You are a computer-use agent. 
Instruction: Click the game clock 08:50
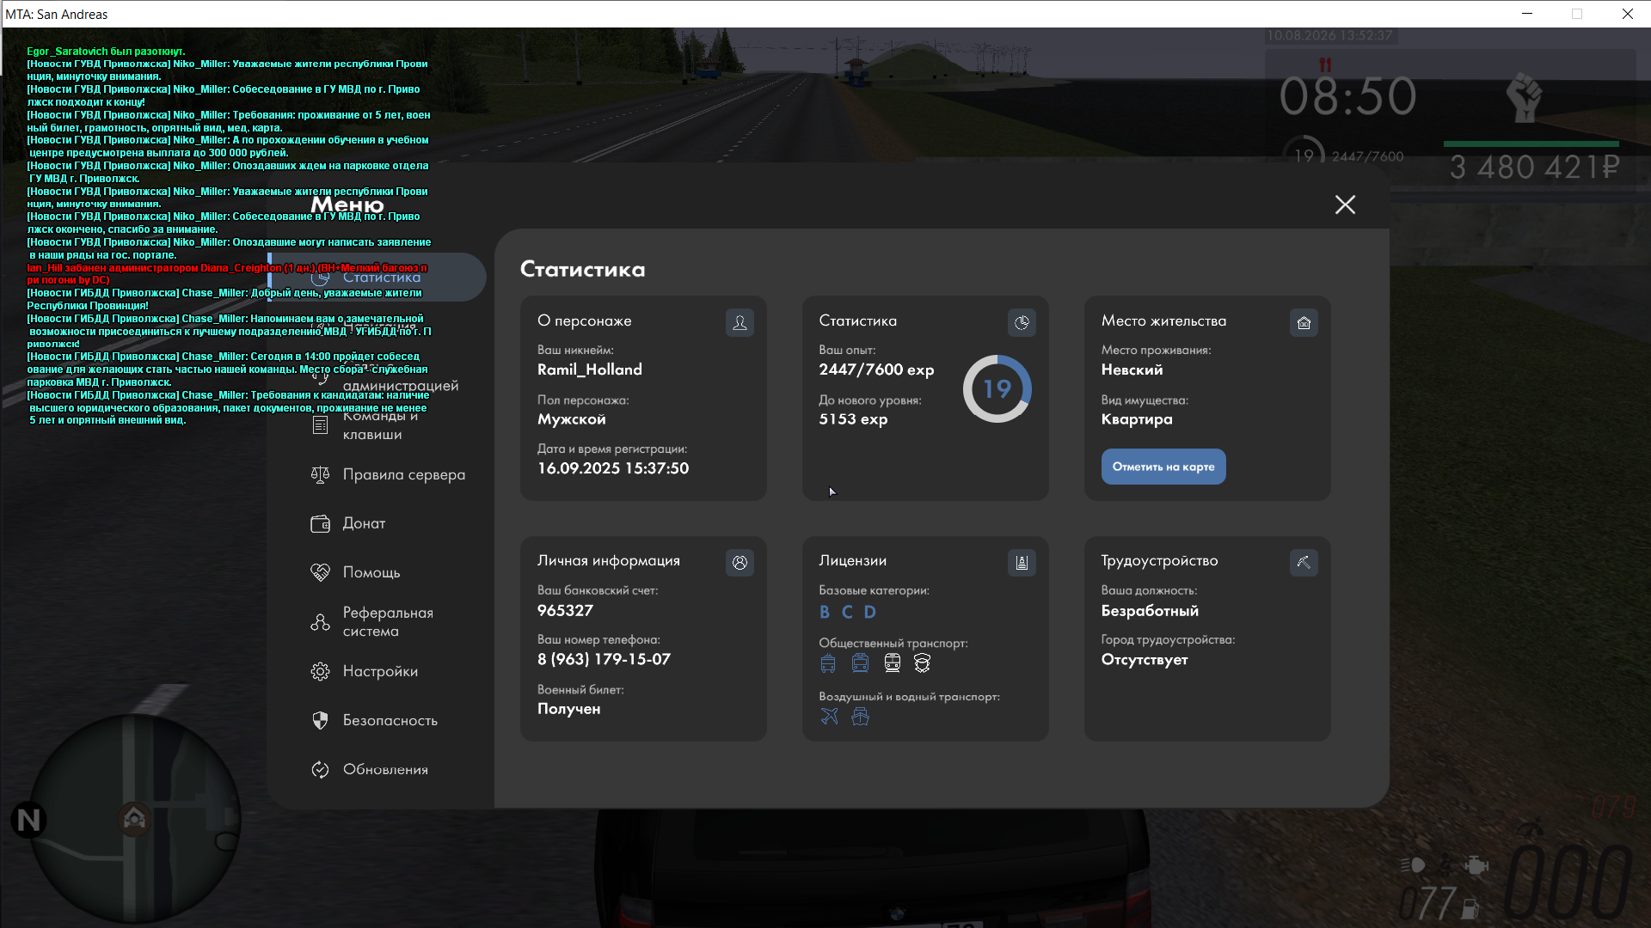[x=1347, y=96]
